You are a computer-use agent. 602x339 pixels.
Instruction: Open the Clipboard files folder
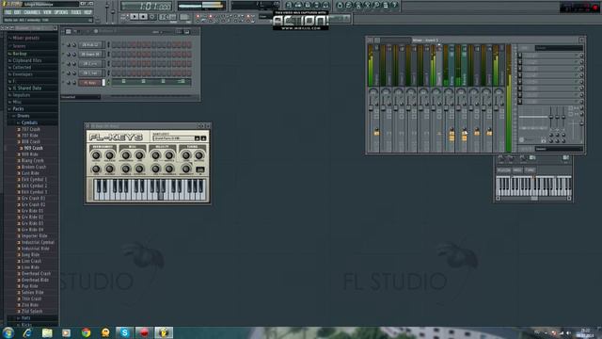click(27, 60)
